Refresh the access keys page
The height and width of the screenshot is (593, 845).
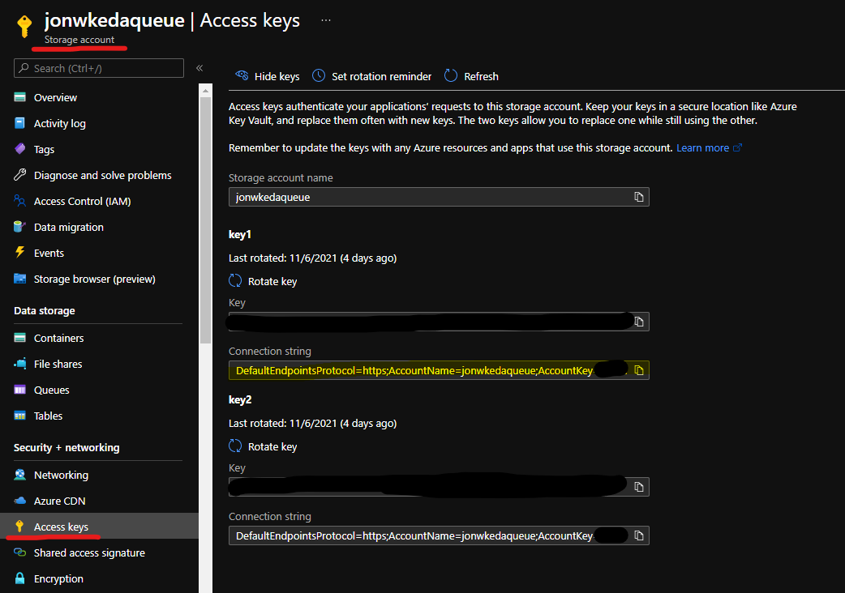[471, 75]
